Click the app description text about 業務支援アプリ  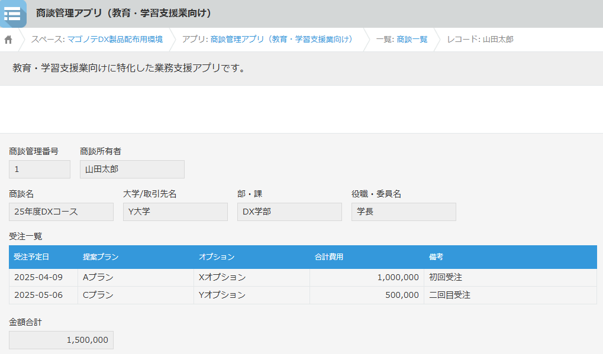128,69
